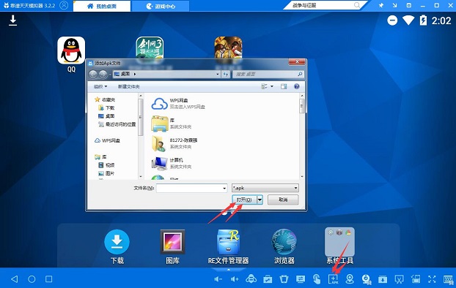Image resolution: width=456 pixels, height=288 pixels.
Task: Tap the Android recent apps square
Action: [49, 279]
